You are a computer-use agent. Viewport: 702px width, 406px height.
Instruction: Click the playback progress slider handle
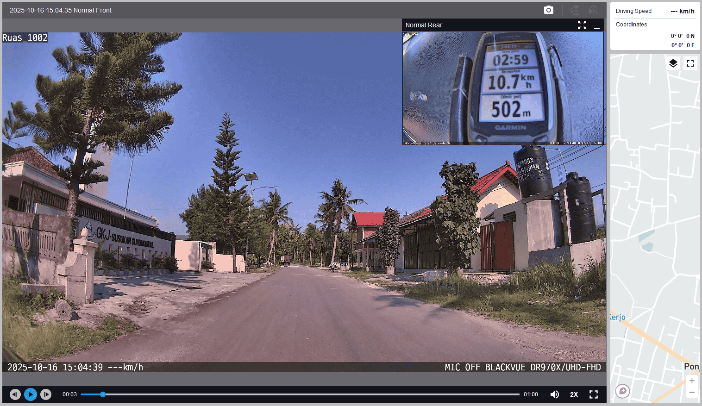pyautogui.click(x=103, y=394)
